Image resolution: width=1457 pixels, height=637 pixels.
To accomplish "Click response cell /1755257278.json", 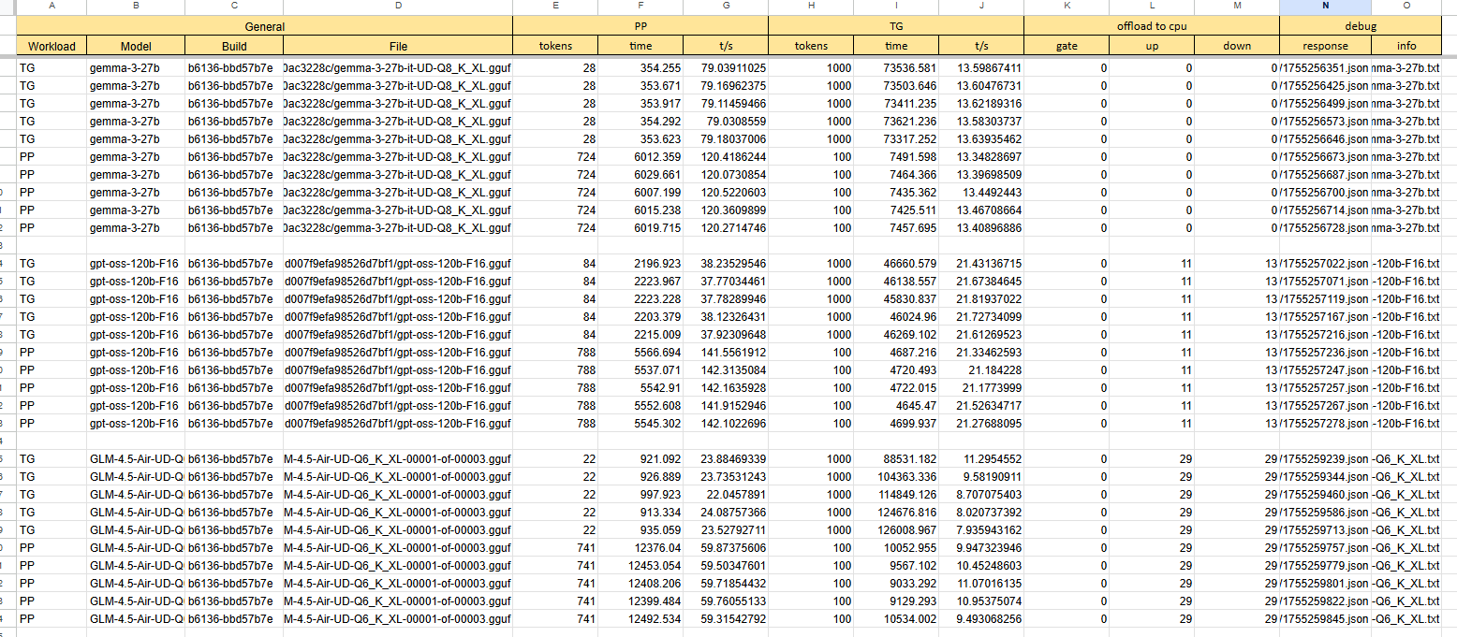I will (1325, 424).
